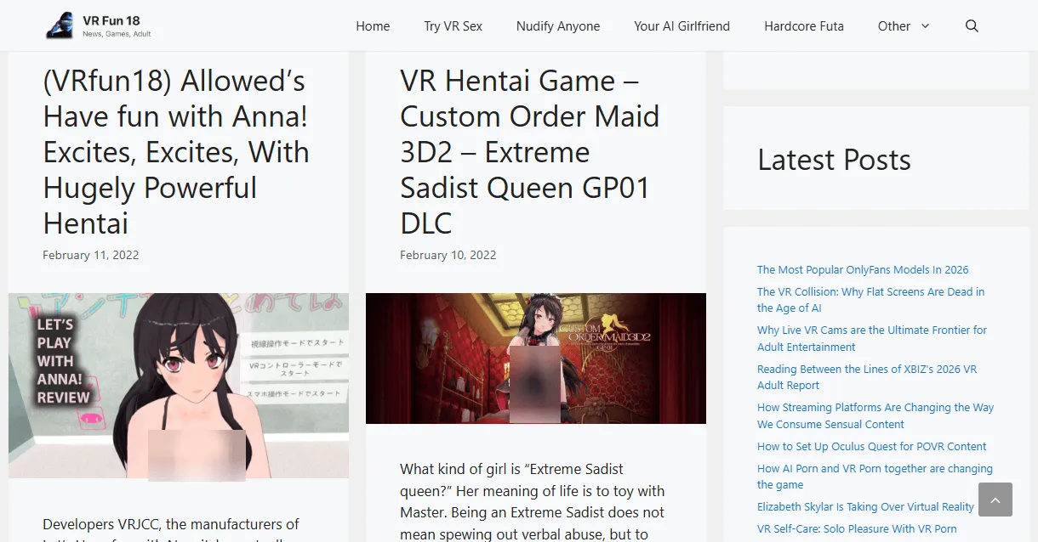The height and width of the screenshot is (542, 1038).
Task: Expand the Other menu chevron
Action: [926, 26]
